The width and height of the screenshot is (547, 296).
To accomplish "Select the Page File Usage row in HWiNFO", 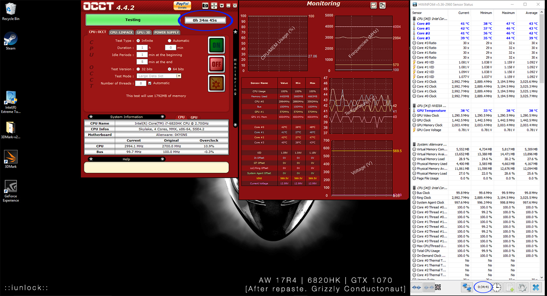I will [475, 178].
